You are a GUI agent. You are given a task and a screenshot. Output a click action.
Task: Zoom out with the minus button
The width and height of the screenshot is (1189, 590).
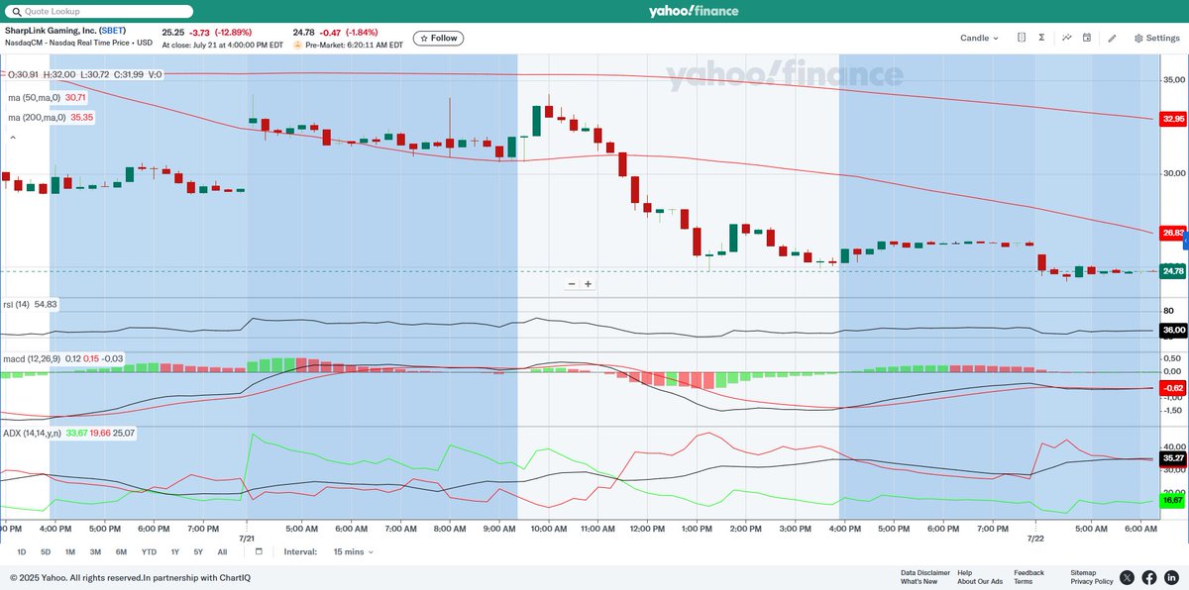click(572, 284)
